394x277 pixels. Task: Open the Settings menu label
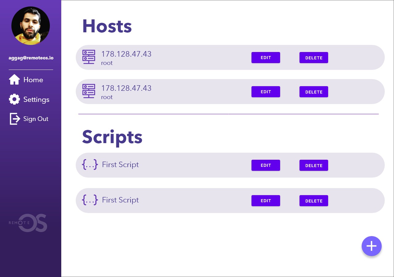tap(36, 100)
